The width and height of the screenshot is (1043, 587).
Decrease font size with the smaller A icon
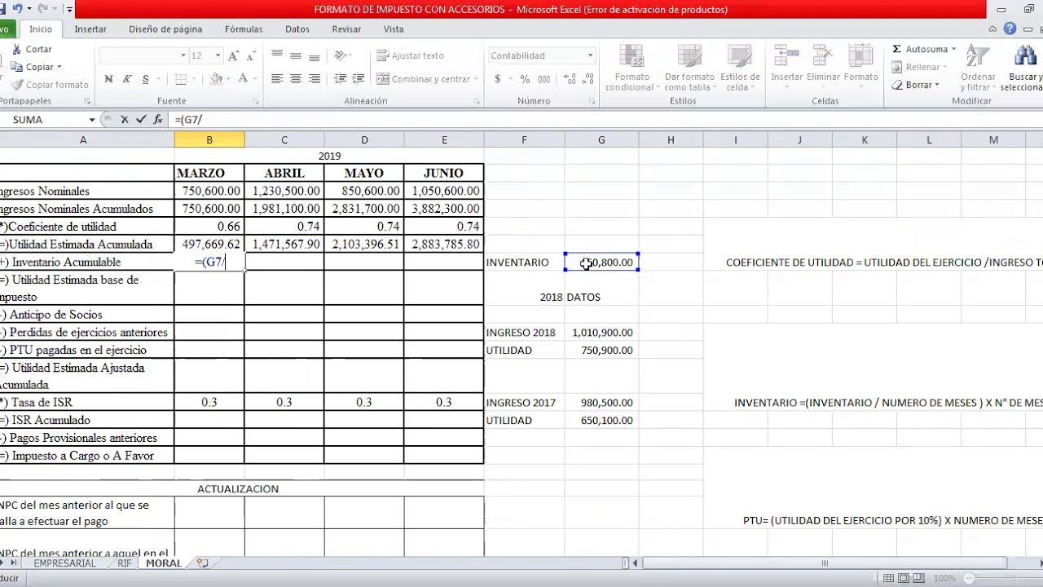click(x=249, y=56)
